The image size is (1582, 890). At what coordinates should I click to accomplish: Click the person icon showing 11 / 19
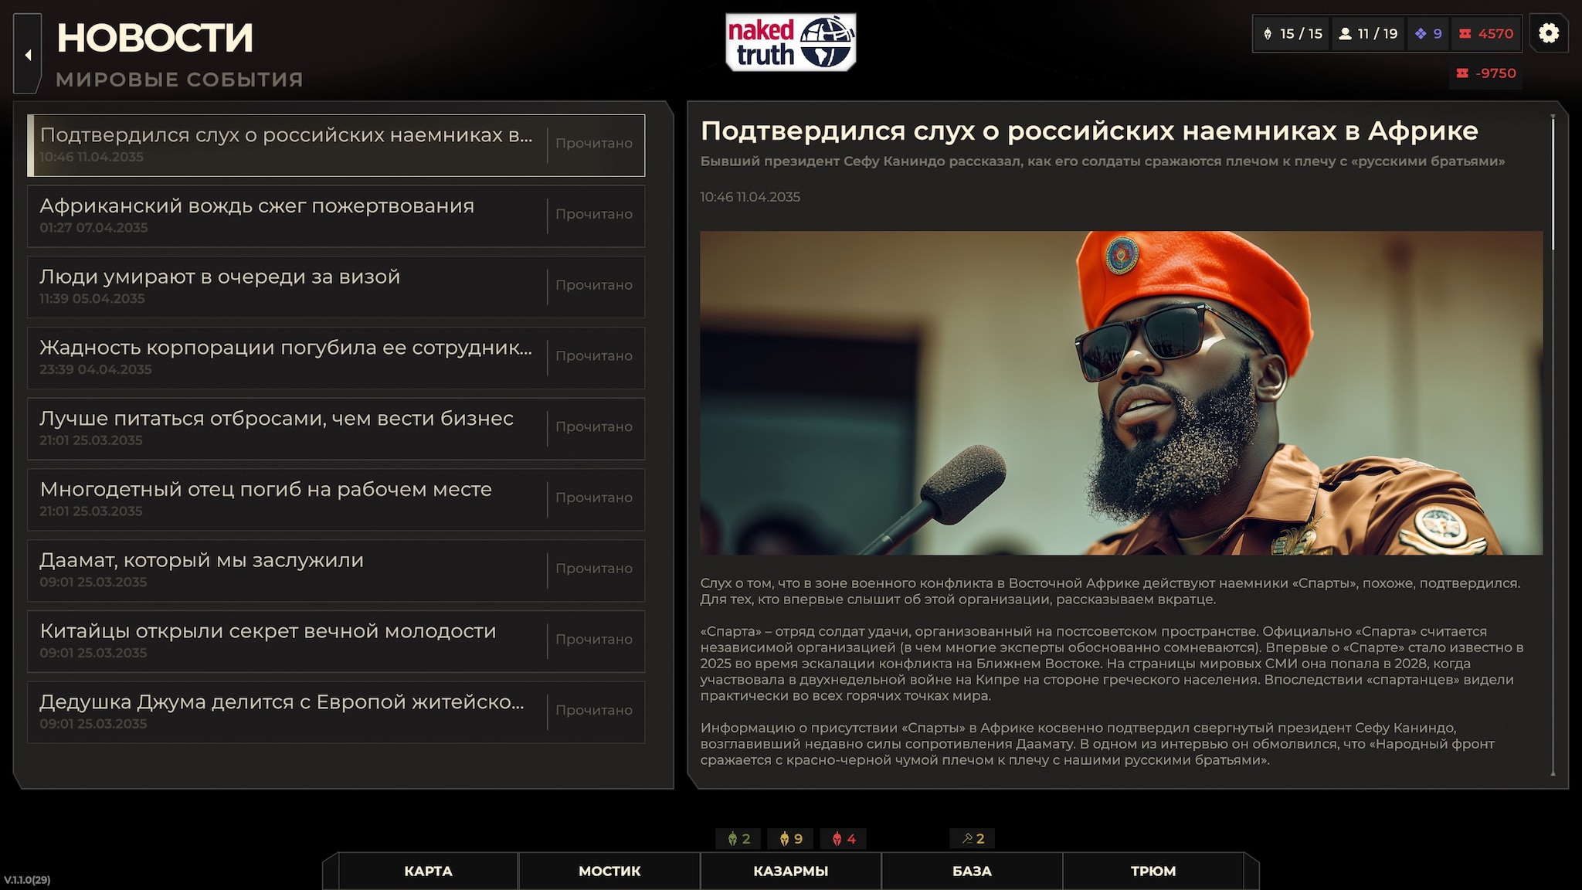tap(1345, 34)
